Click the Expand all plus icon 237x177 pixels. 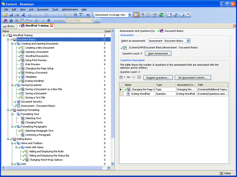click(x=65, y=15)
